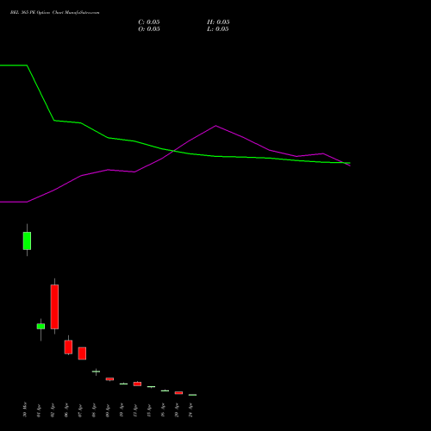Click the green line's peak flat segment
The width and height of the screenshot is (431, 431).
click(14, 66)
